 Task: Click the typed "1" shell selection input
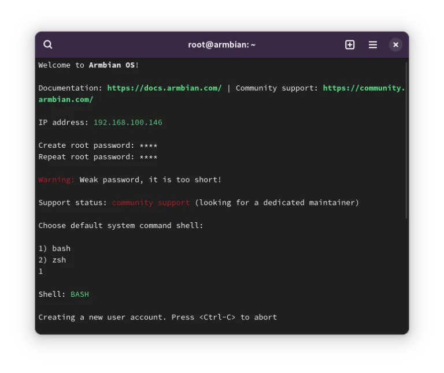click(x=41, y=271)
